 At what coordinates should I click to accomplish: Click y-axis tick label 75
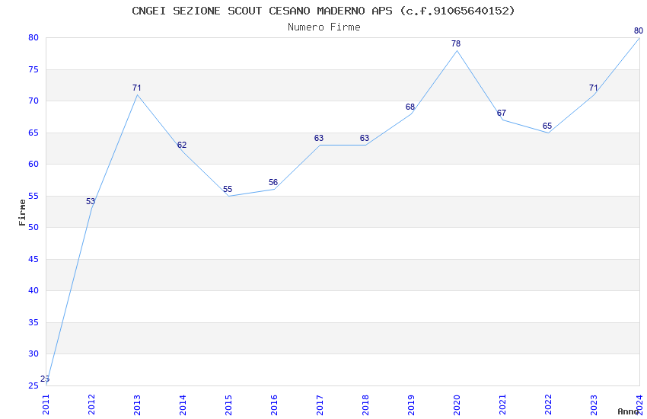(33, 69)
